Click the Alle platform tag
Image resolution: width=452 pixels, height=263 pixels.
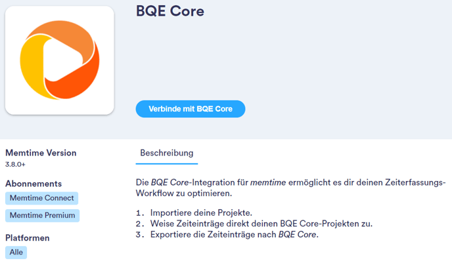click(x=16, y=252)
